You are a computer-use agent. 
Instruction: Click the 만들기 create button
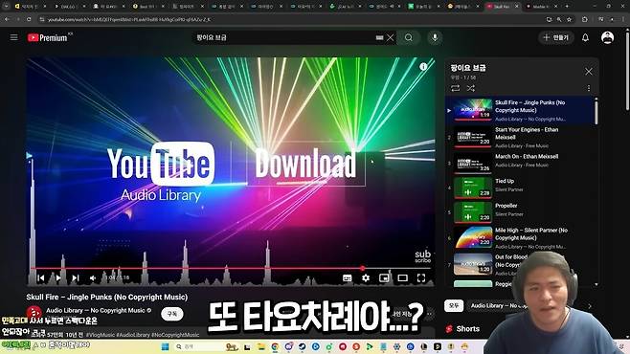(556, 37)
